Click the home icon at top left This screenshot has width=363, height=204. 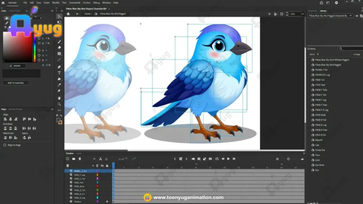tap(3, 3)
